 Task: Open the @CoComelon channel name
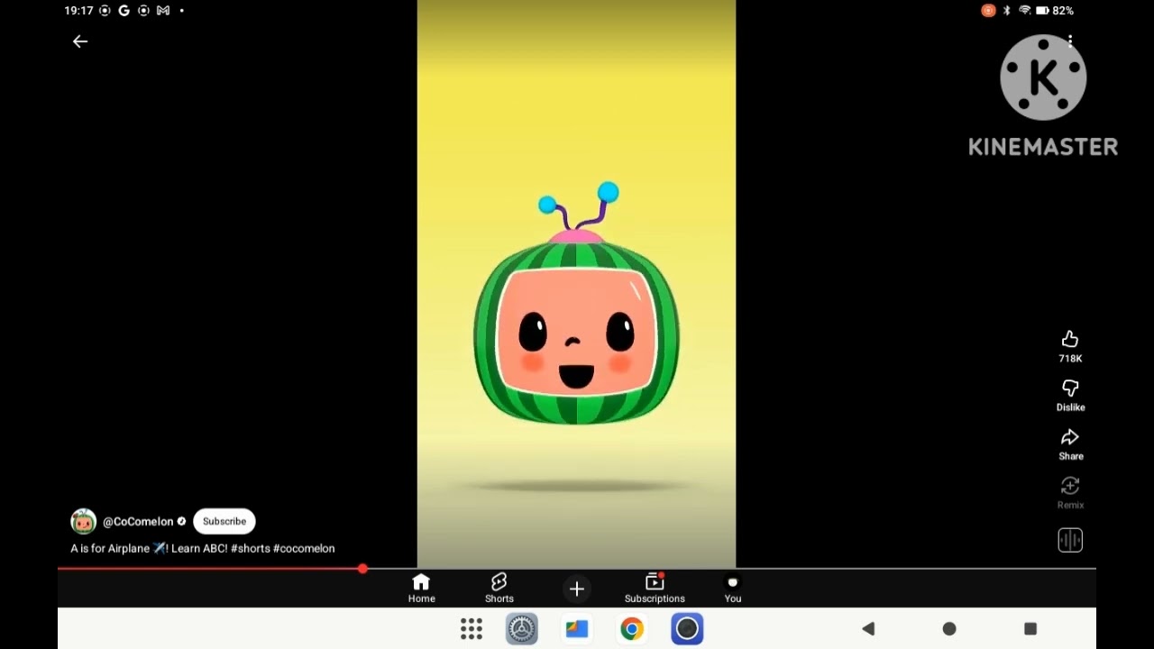[x=138, y=521]
